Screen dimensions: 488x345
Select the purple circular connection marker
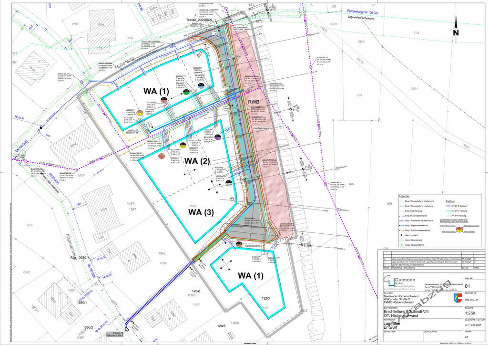click(x=217, y=138)
